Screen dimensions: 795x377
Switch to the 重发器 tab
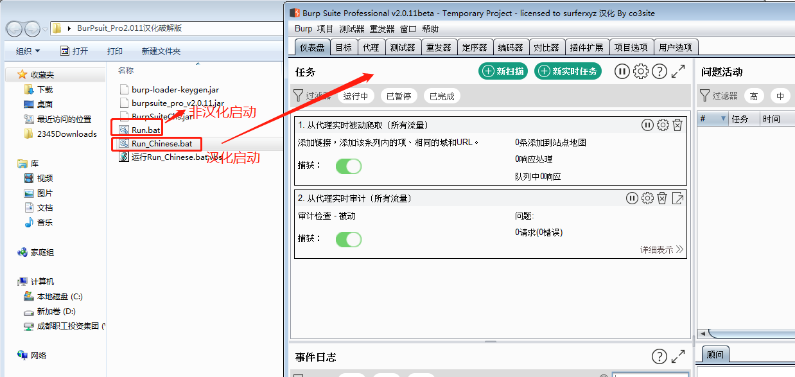(x=439, y=48)
